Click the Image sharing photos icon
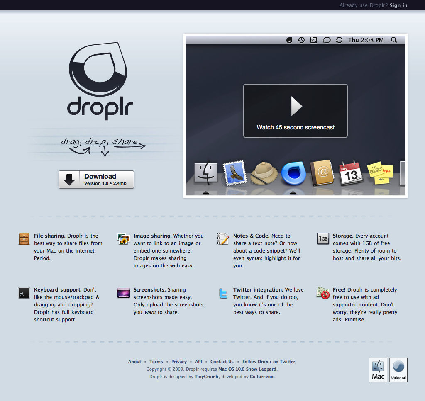The image size is (425, 401). click(123, 238)
